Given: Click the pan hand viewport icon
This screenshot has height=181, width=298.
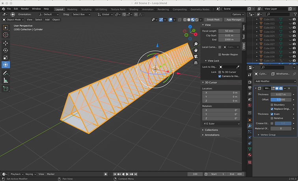Looking at the screenshot, I should pyautogui.click(x=196, y=50).
